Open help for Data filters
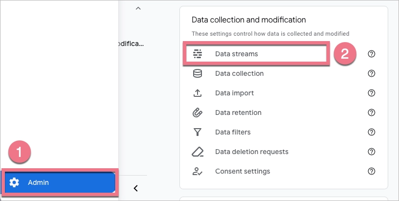399x201 pixels. click(x=372, y=132)
